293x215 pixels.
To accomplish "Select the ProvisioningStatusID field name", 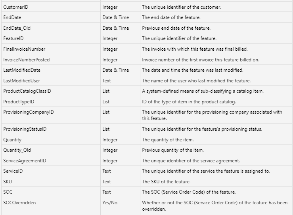I will [26, 129].
